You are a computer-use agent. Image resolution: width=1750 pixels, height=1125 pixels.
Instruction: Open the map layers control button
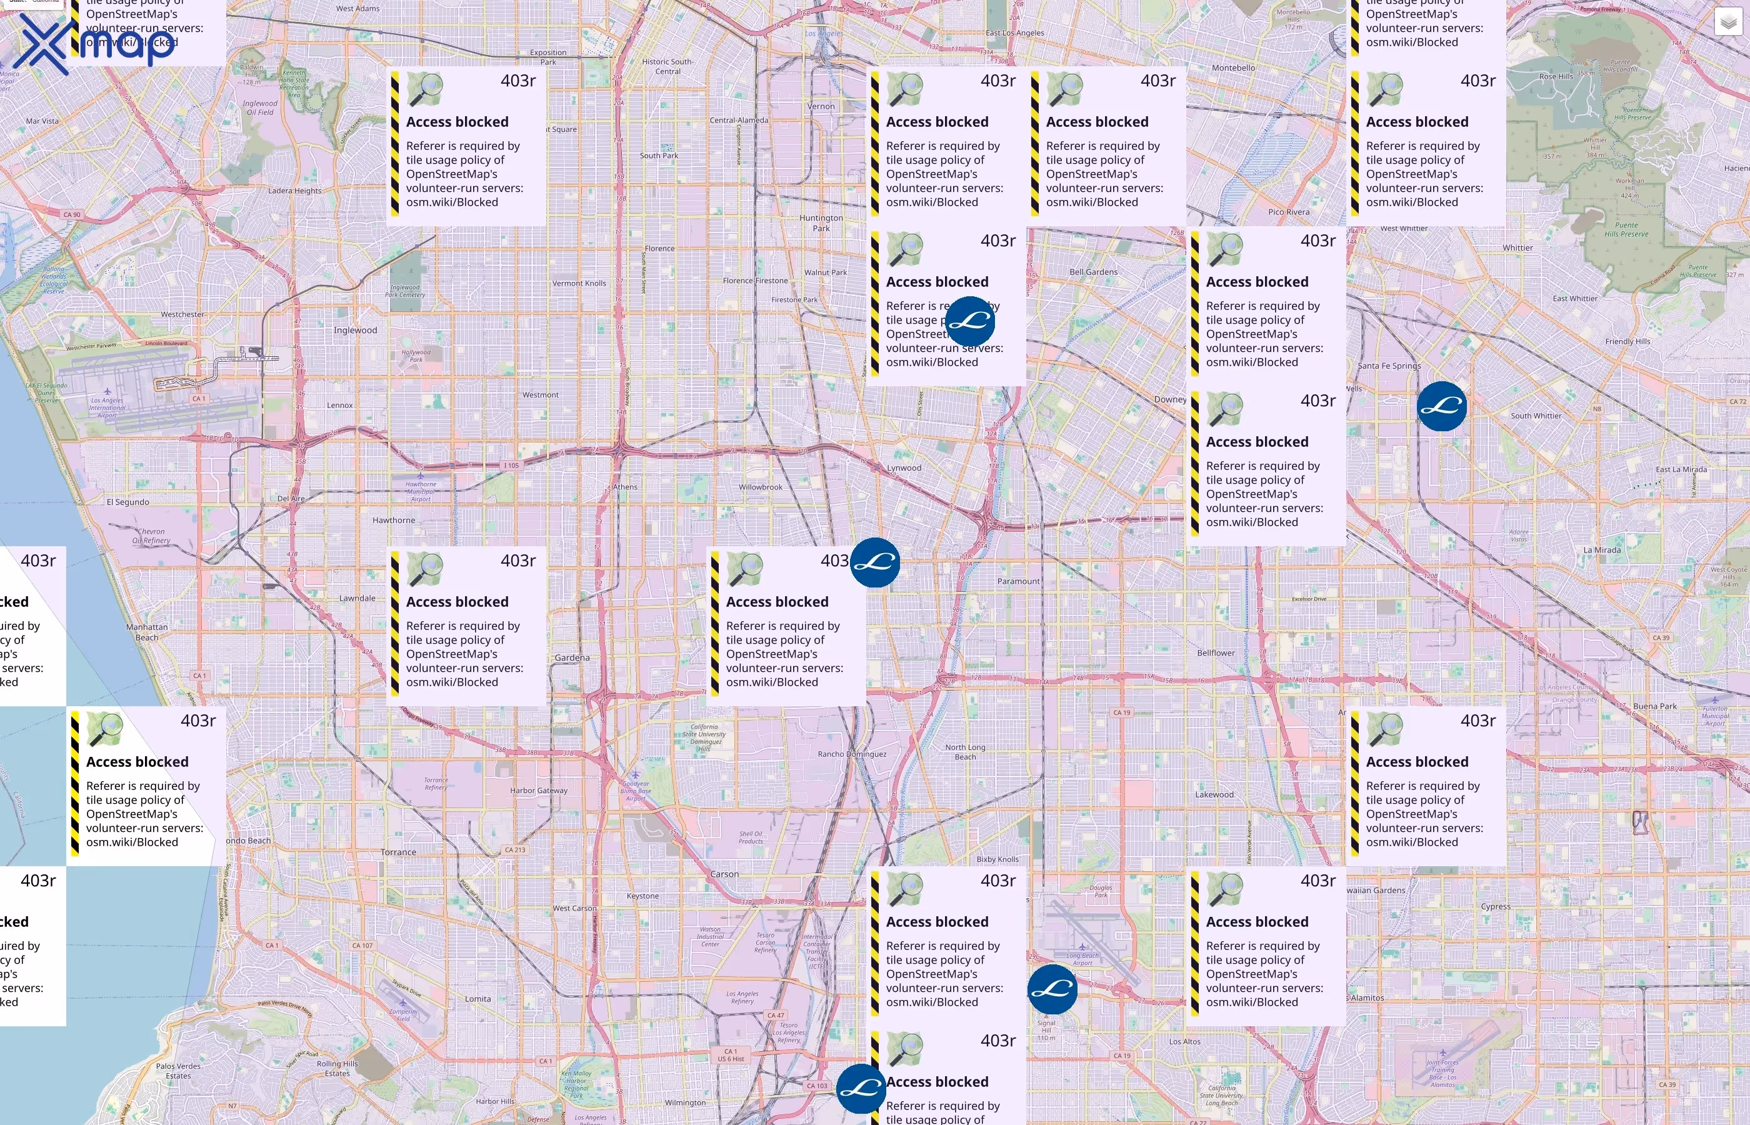point(1728,22)
